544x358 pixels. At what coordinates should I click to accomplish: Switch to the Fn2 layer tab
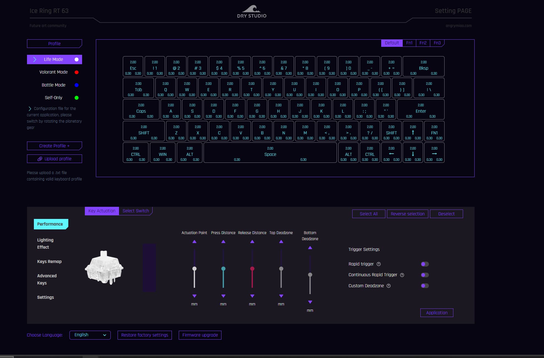coord(423,43)
